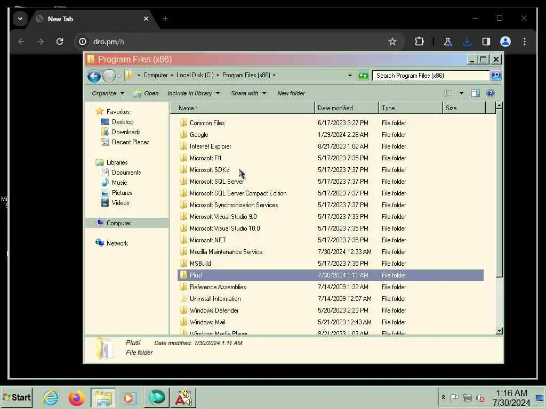546x409 pixels.
Task: Open the Chrome profile avatar
Action: coord(505,42)
